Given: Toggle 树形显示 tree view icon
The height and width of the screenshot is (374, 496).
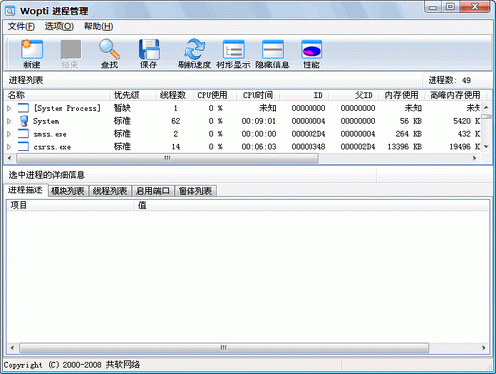Looking at the screenshot, I should click(x=233, y=49).
